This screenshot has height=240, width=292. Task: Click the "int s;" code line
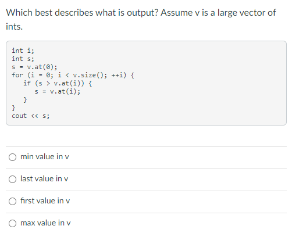click(23, 59)
